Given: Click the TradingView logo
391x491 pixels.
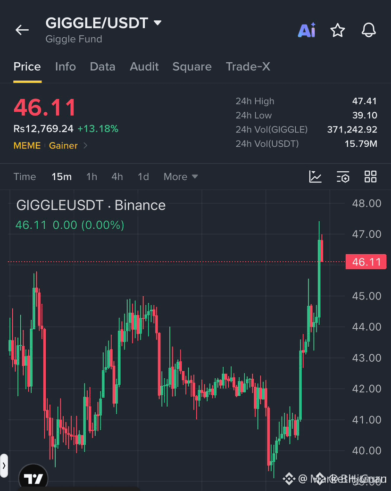Looking at the screenshot, I should click(33, 478).
